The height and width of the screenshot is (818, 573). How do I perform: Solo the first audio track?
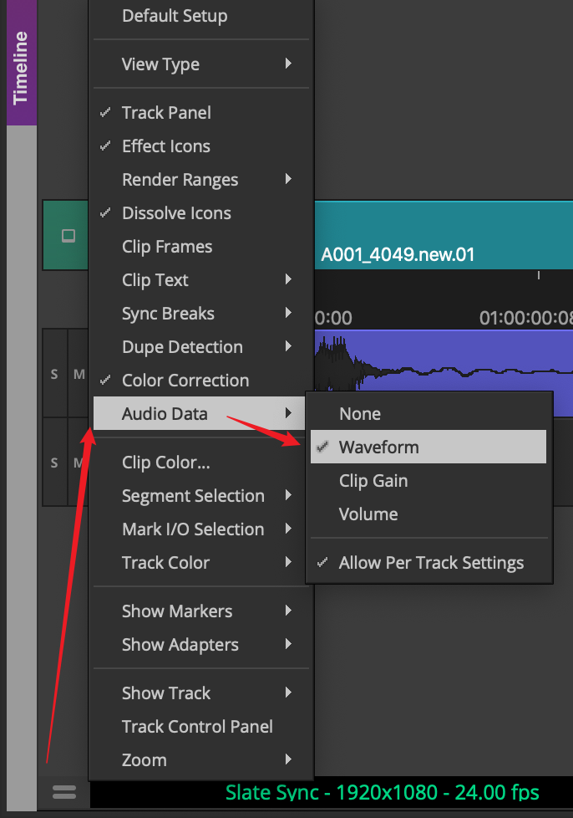(x=54, y=374)
